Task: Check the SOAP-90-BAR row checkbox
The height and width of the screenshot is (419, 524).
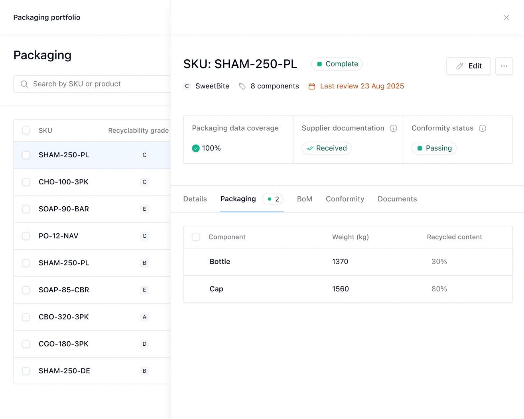Action: click(x=26, y=209)
